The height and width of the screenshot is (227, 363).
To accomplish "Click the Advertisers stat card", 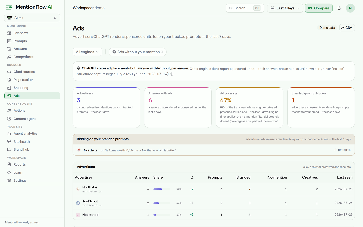I will 106,107.
